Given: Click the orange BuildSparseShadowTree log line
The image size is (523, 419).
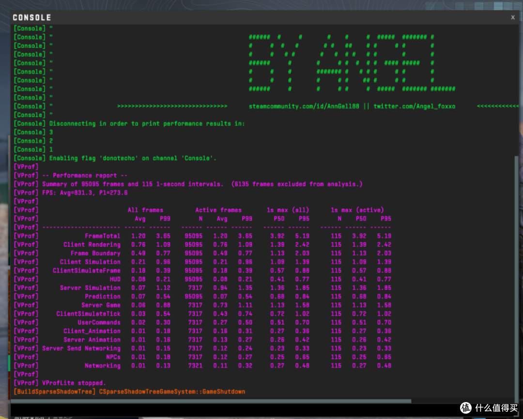Looking at the screenshot, I should coord(129,392).
